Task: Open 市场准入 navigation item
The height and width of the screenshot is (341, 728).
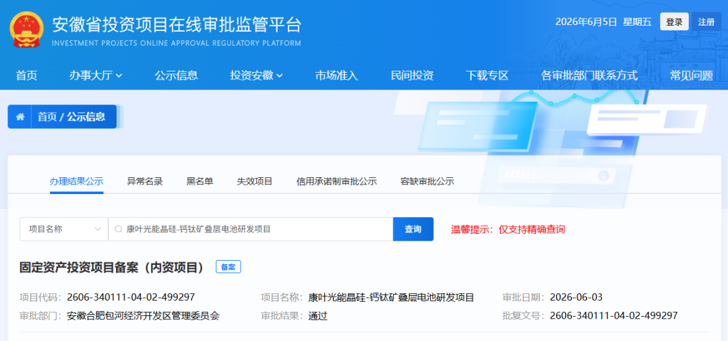Action: 336,75
